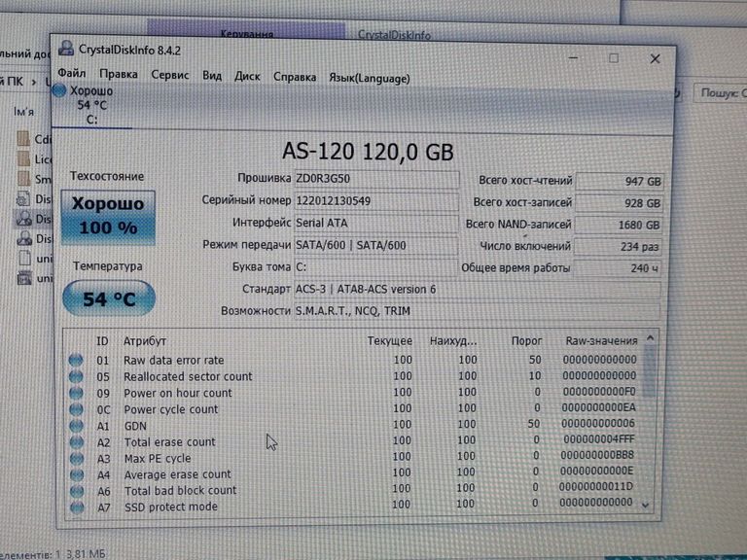This screenshot has width=747, height=560.
Task: Select the Max PE cycle row text
Action: (158, 458)
